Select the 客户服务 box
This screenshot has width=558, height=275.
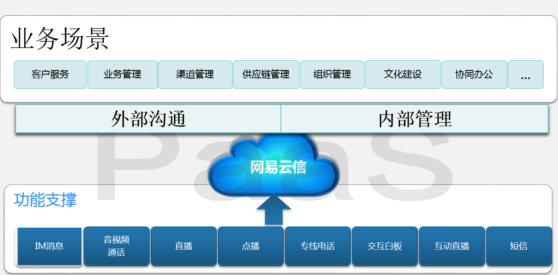click(x=50, y=75)
